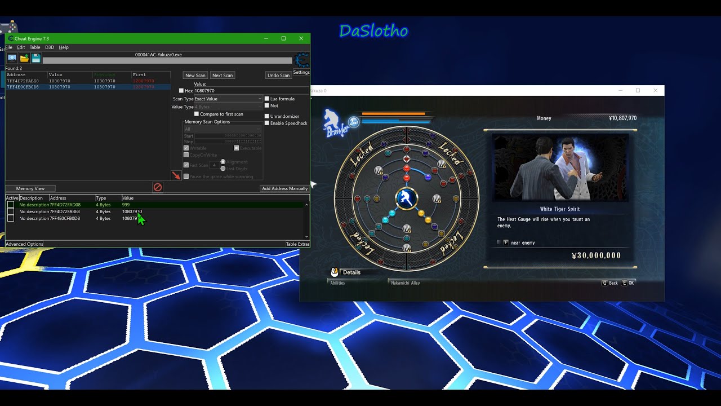Open the Table menu

[x=35, y=47]
